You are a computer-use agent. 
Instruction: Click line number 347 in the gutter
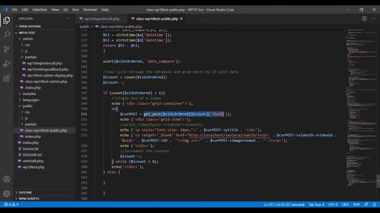point(84,93)
